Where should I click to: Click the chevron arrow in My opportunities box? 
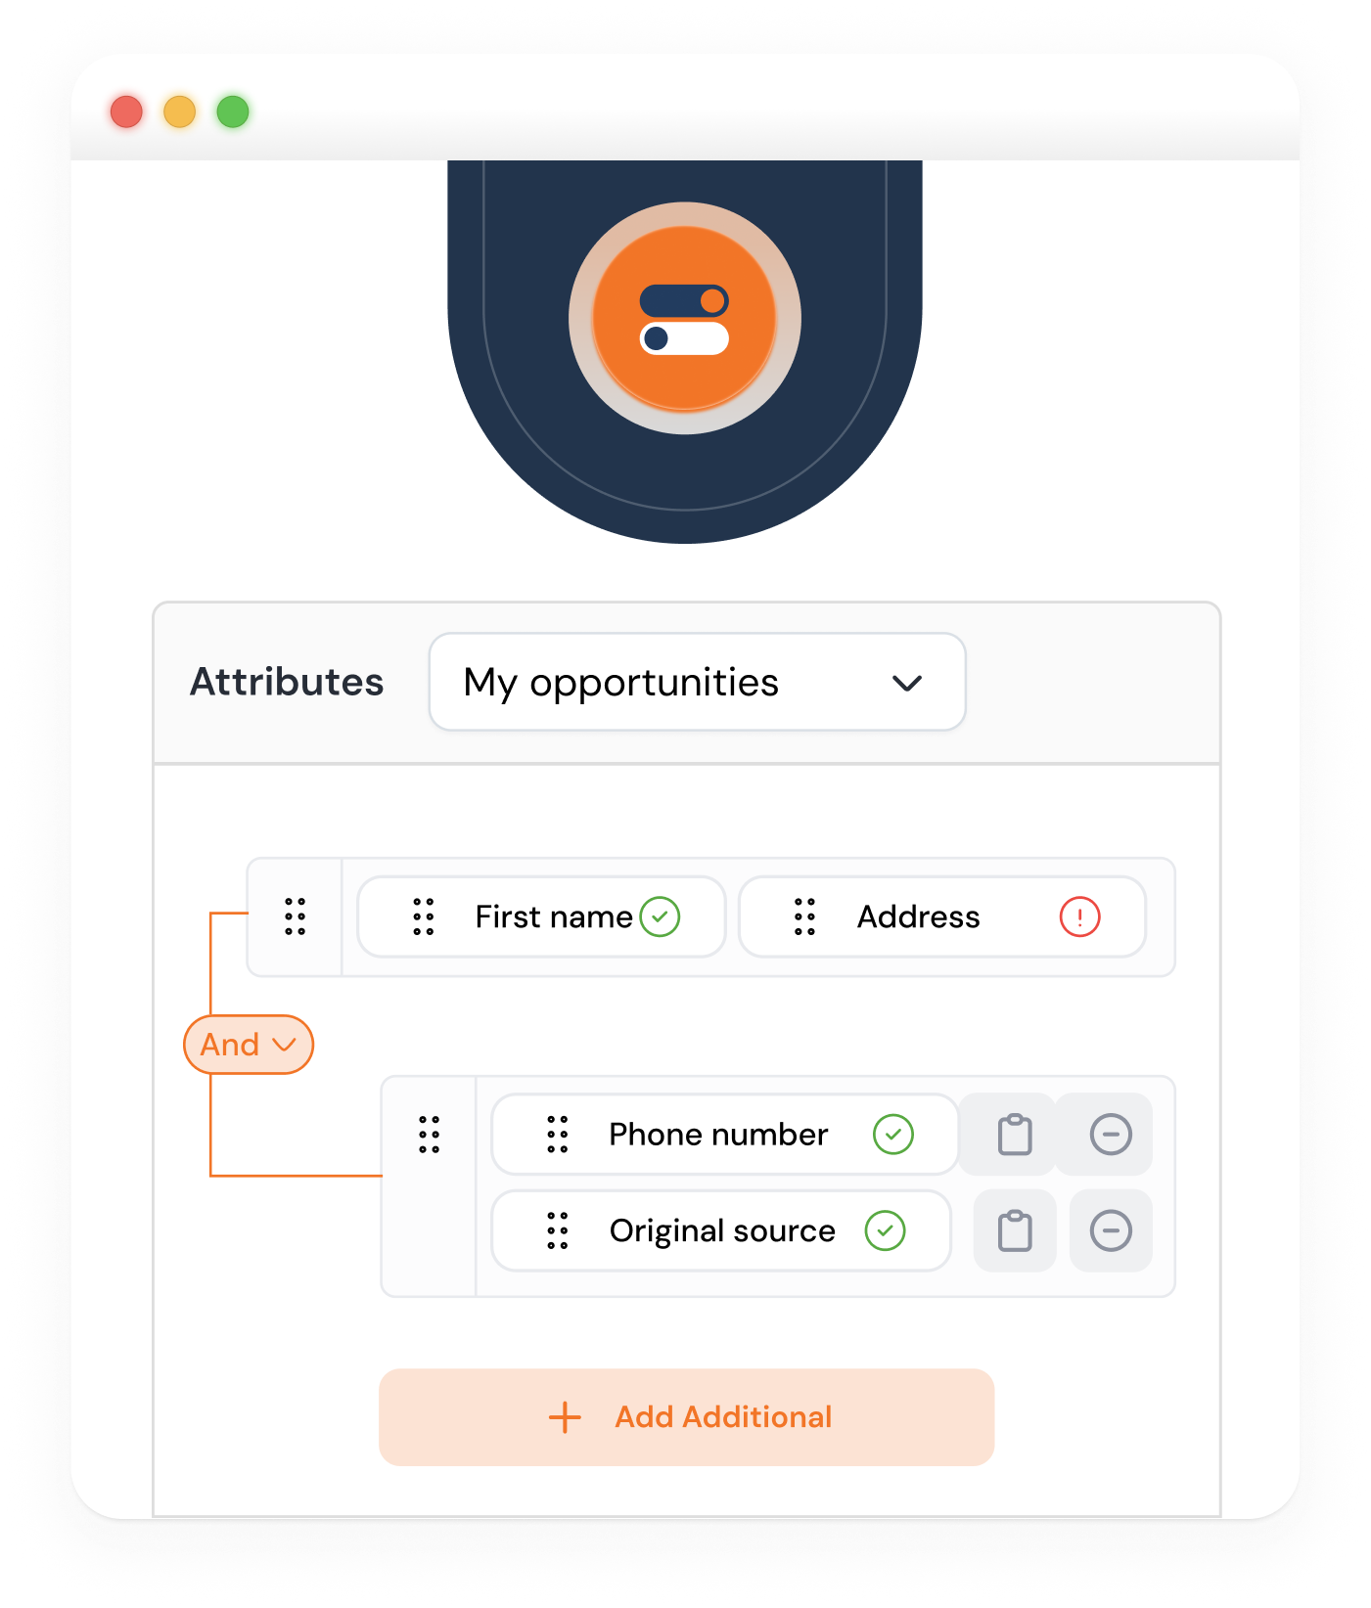(x=907, y=683)
